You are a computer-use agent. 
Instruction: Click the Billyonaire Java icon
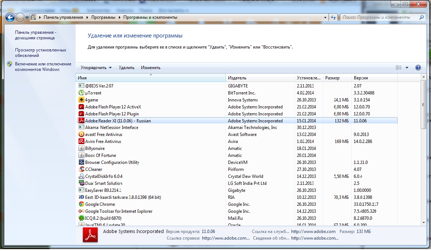pos(81,148)
